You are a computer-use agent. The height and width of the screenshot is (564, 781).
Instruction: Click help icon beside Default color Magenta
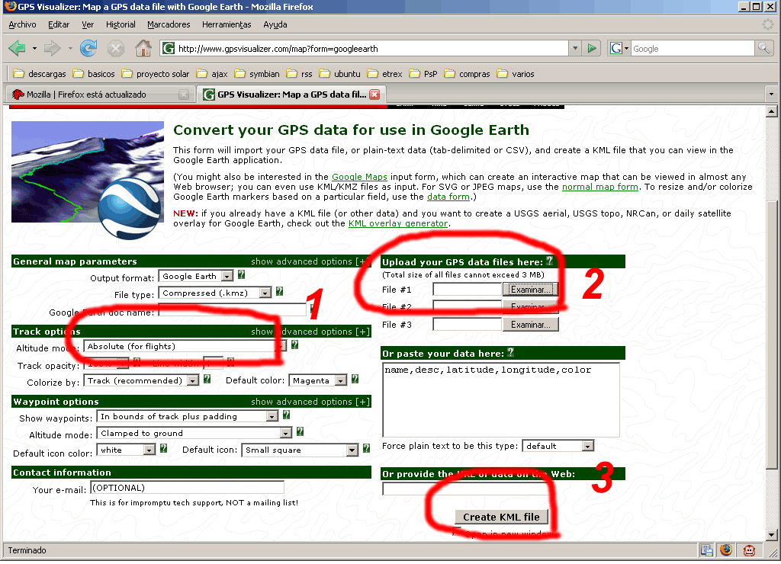(355, 380)
